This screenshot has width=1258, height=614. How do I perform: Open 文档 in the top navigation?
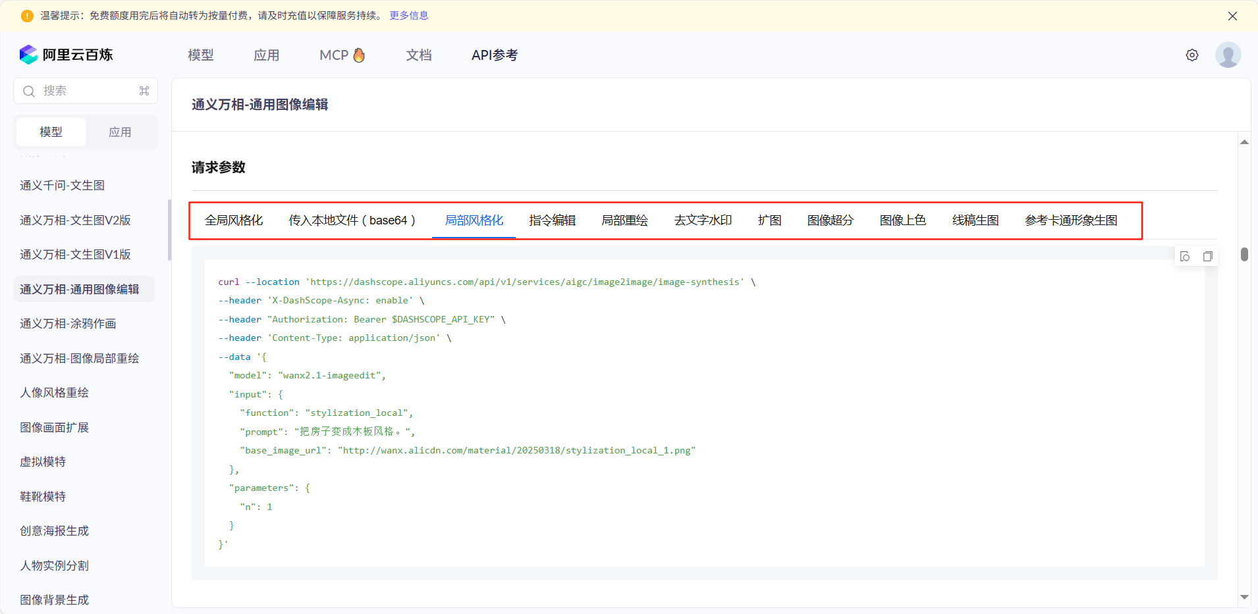click(419, 55)
